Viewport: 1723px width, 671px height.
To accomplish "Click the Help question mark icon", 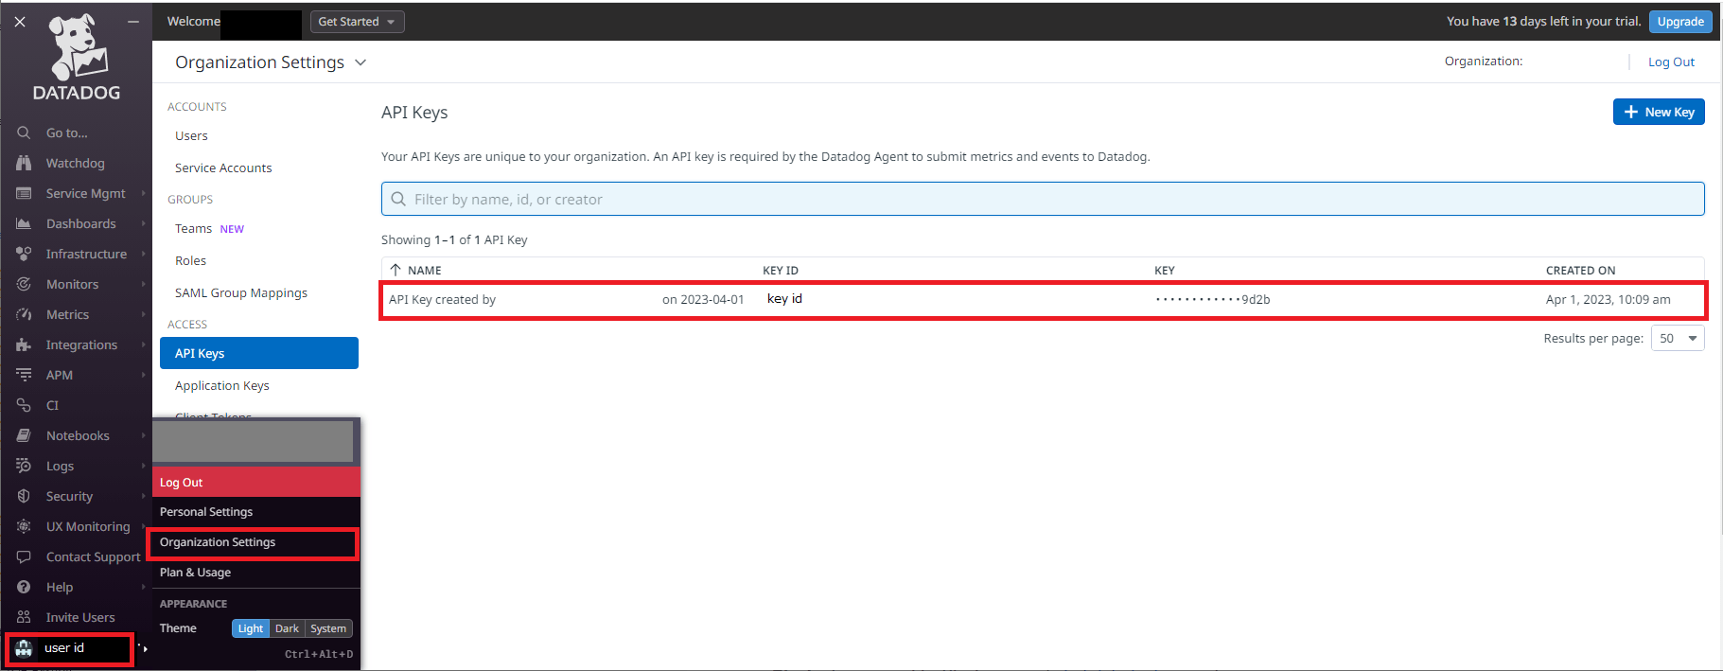I will click(x=24, y=587).
